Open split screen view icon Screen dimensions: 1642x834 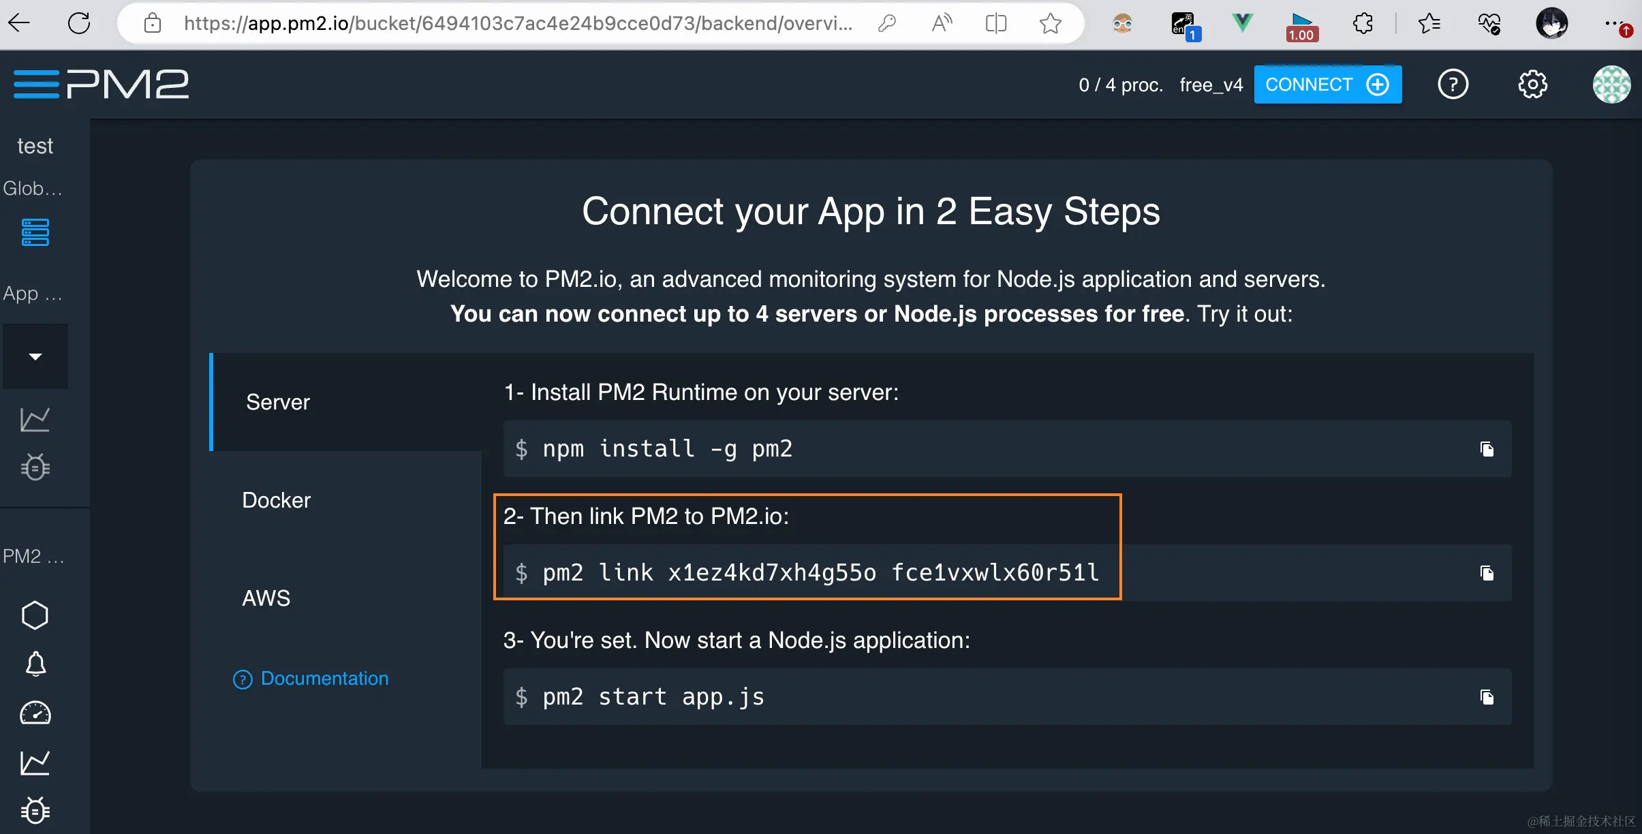tap(996, 23)
